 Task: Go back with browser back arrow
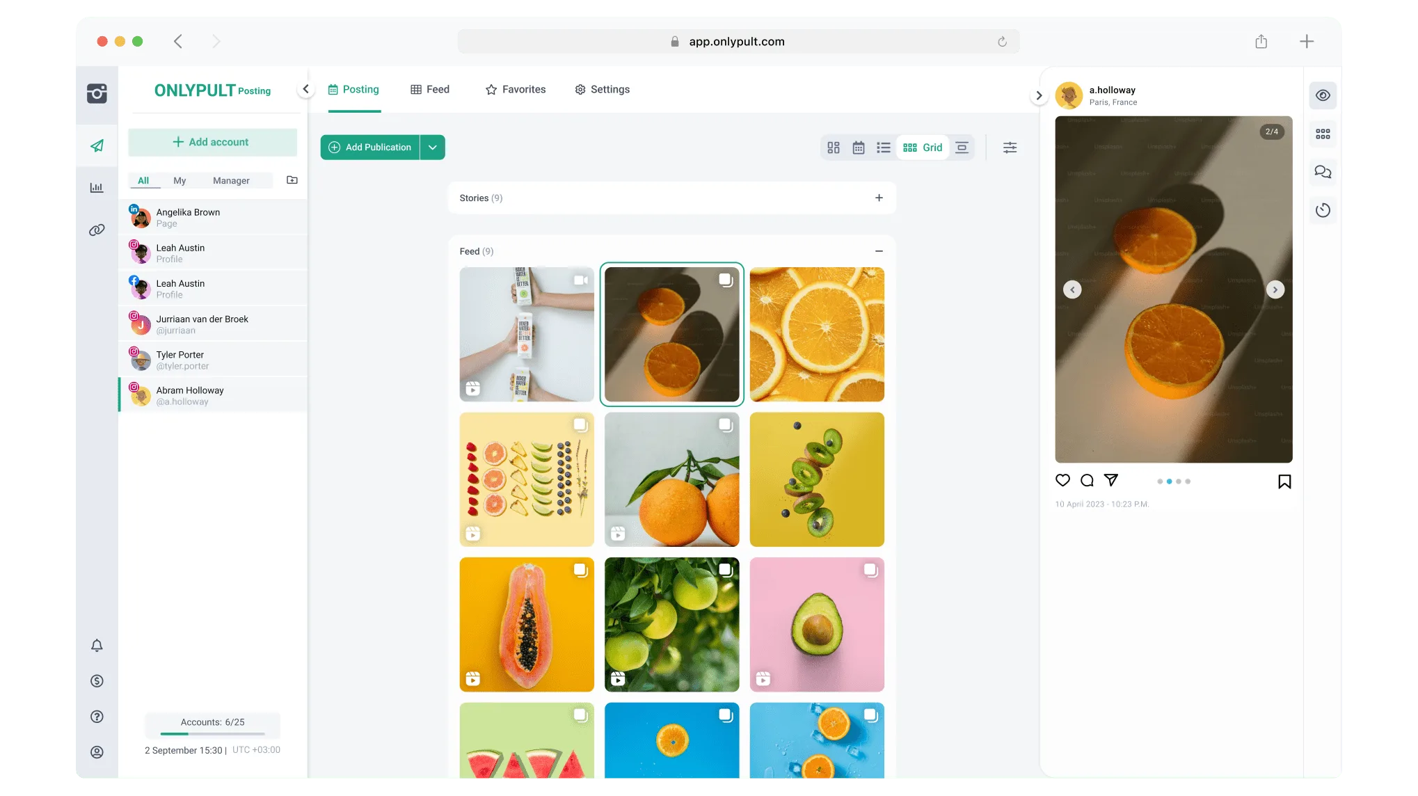pos(178,42)
